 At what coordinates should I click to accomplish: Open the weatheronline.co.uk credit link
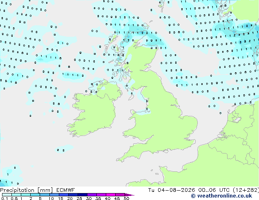click(x=221, y=196)
